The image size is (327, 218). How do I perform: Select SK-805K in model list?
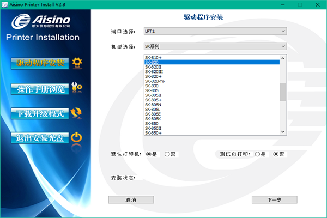(212, 119)
